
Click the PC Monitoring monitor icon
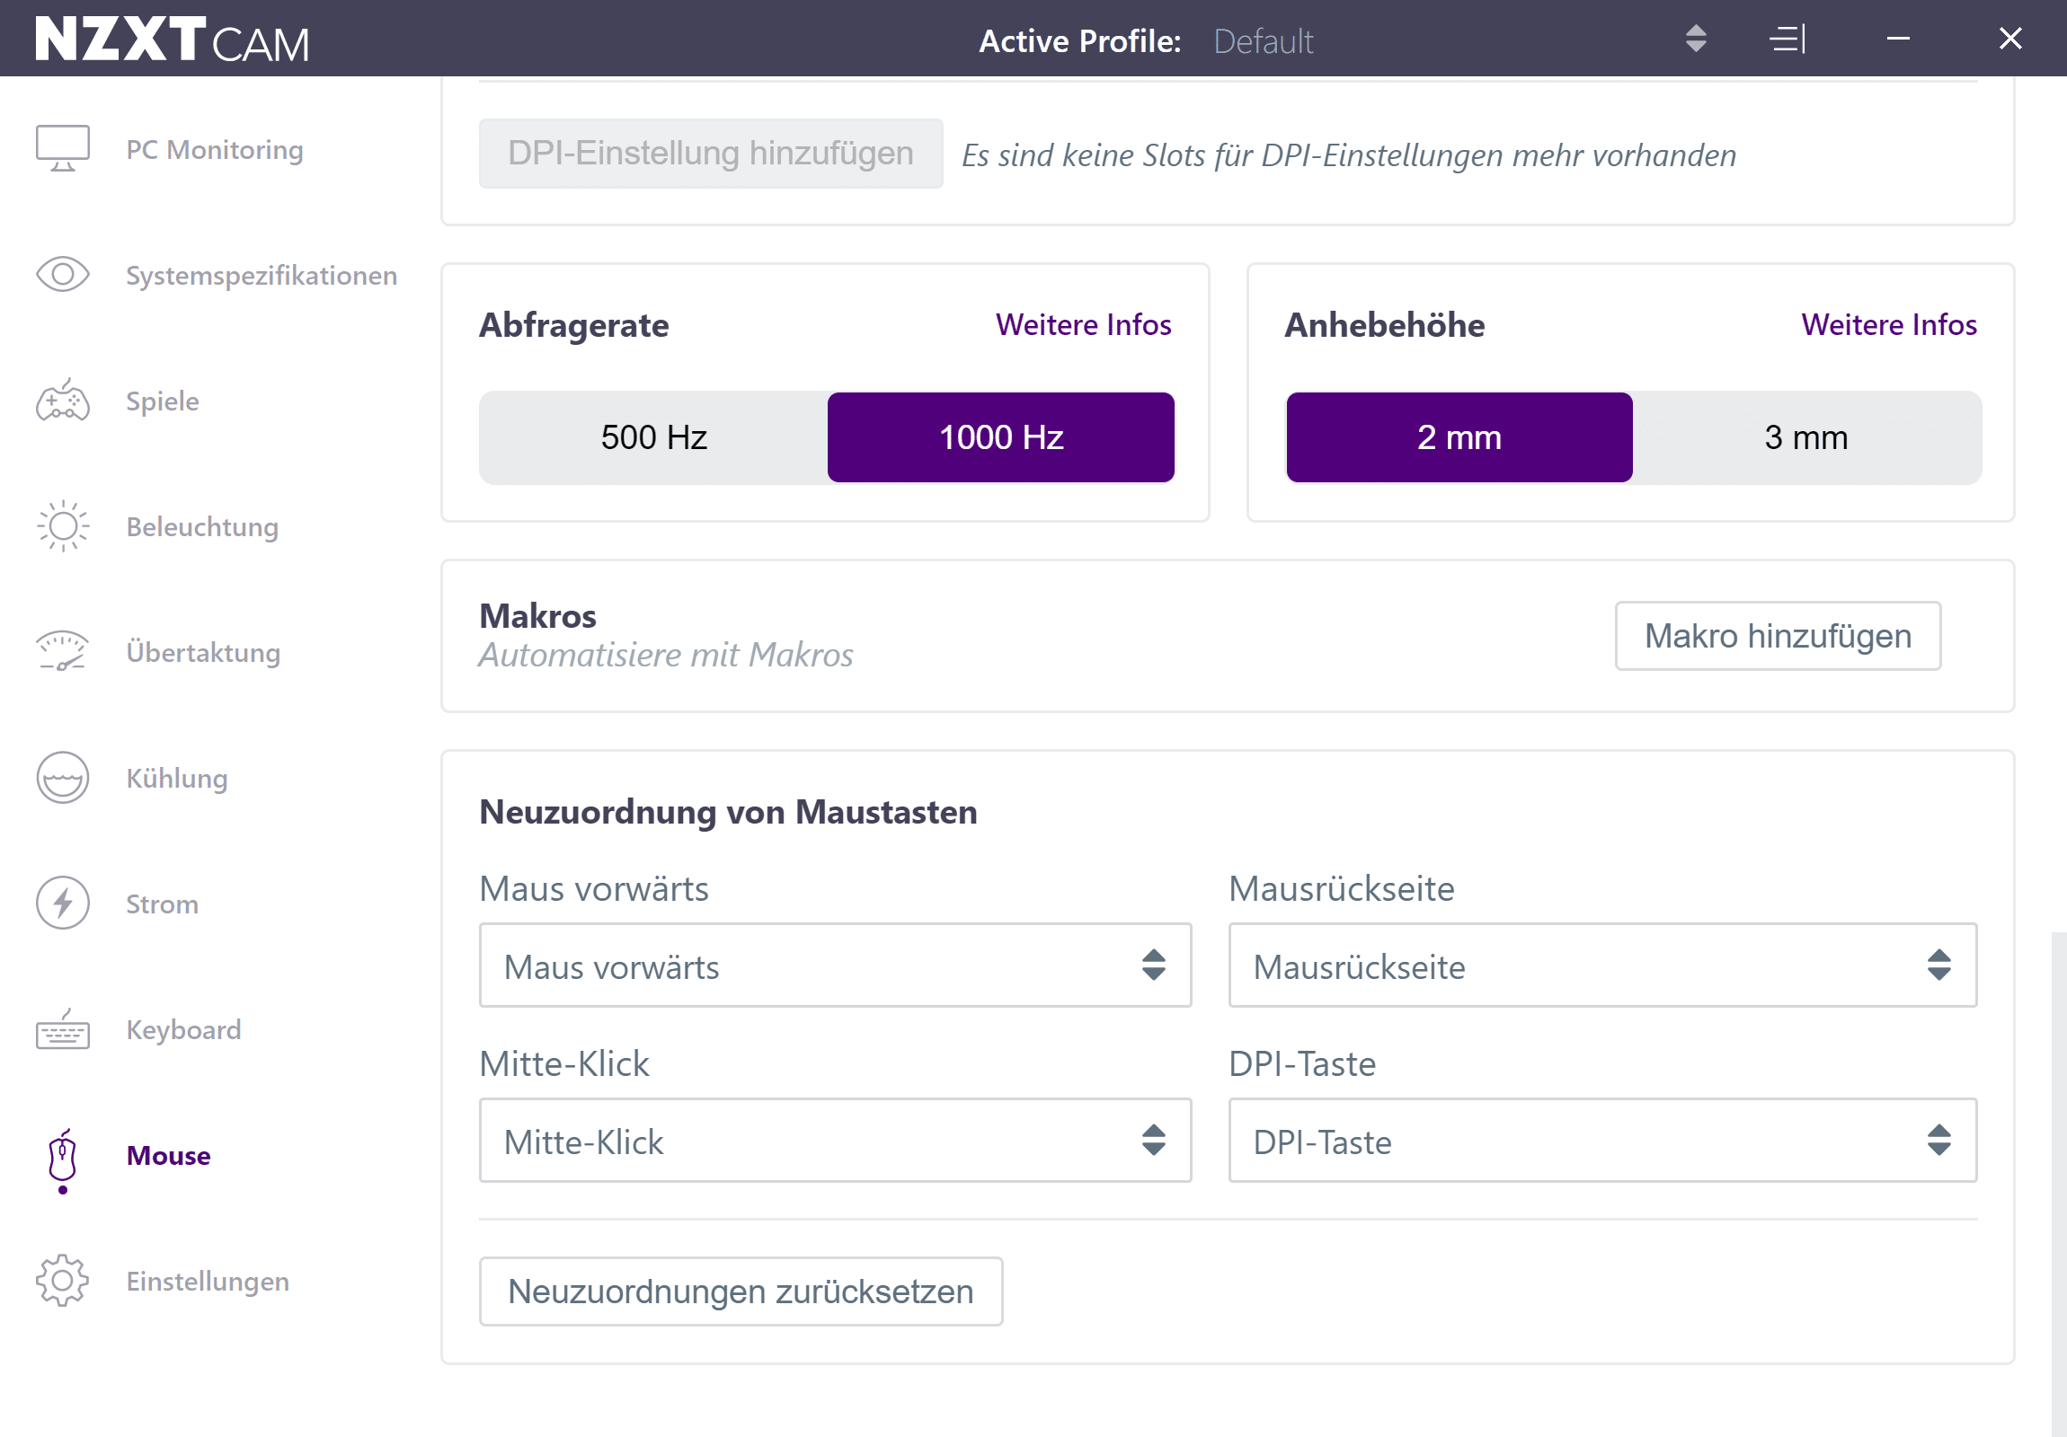pos(62,148)
